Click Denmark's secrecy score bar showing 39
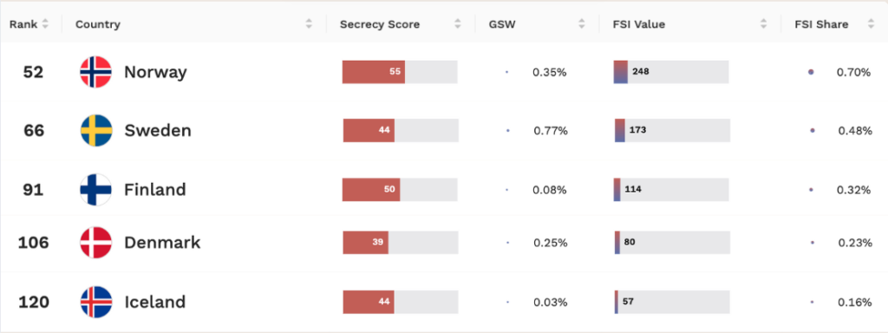The image size is (888, 333). 401,243
